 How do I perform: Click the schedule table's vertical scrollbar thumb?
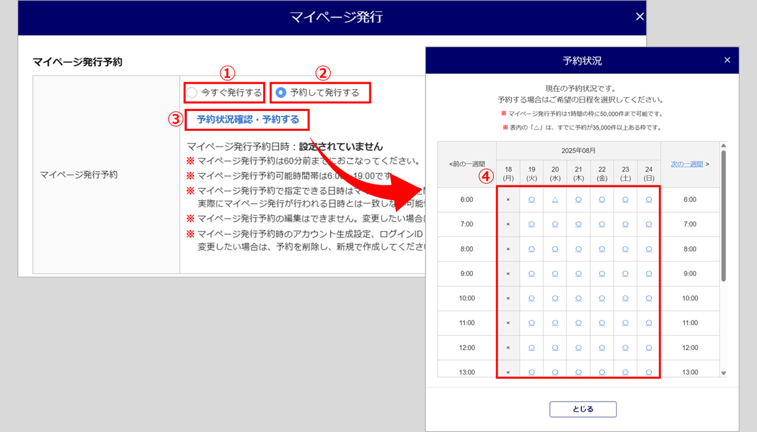coord(723,214)
